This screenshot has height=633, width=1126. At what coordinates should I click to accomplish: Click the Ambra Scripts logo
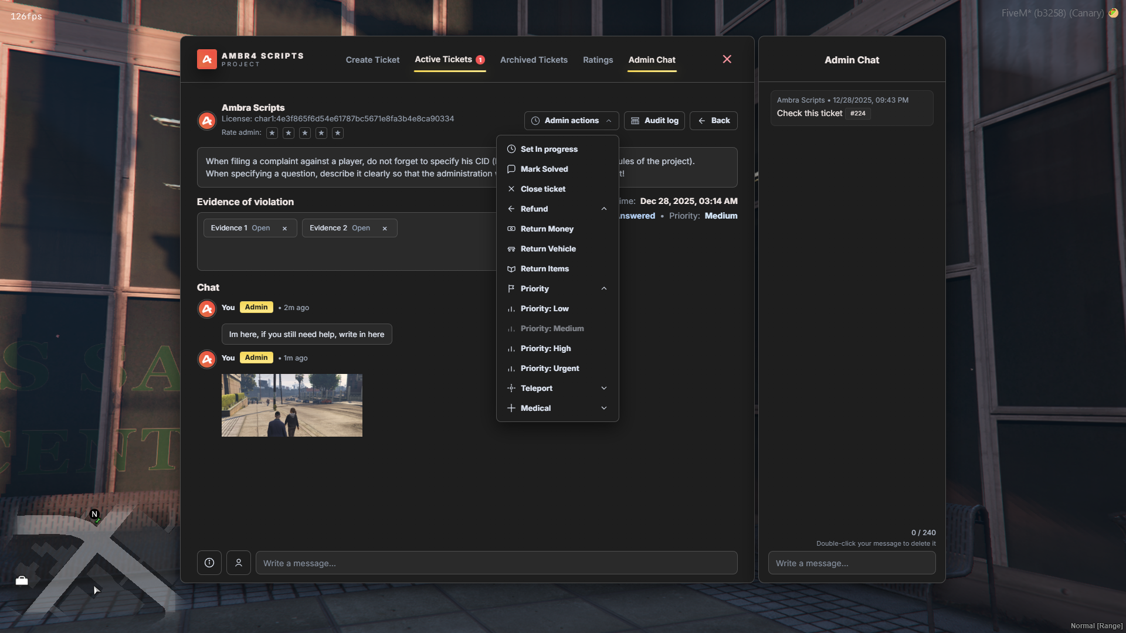[x=206, y=59]
